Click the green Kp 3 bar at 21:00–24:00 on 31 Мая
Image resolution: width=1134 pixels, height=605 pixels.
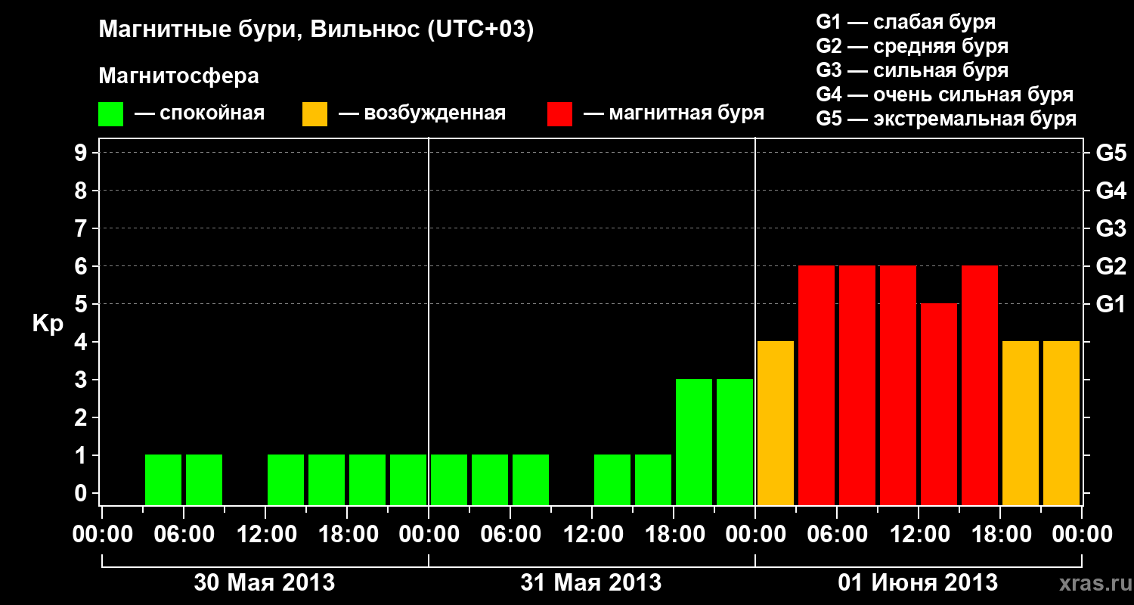735,442
